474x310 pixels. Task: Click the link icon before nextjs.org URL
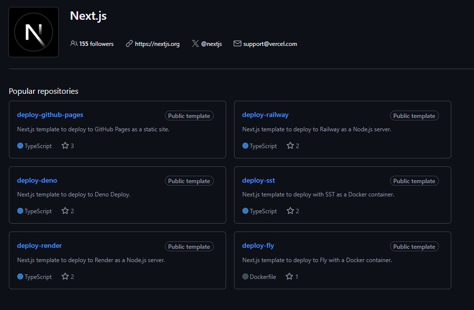(129, 43)
